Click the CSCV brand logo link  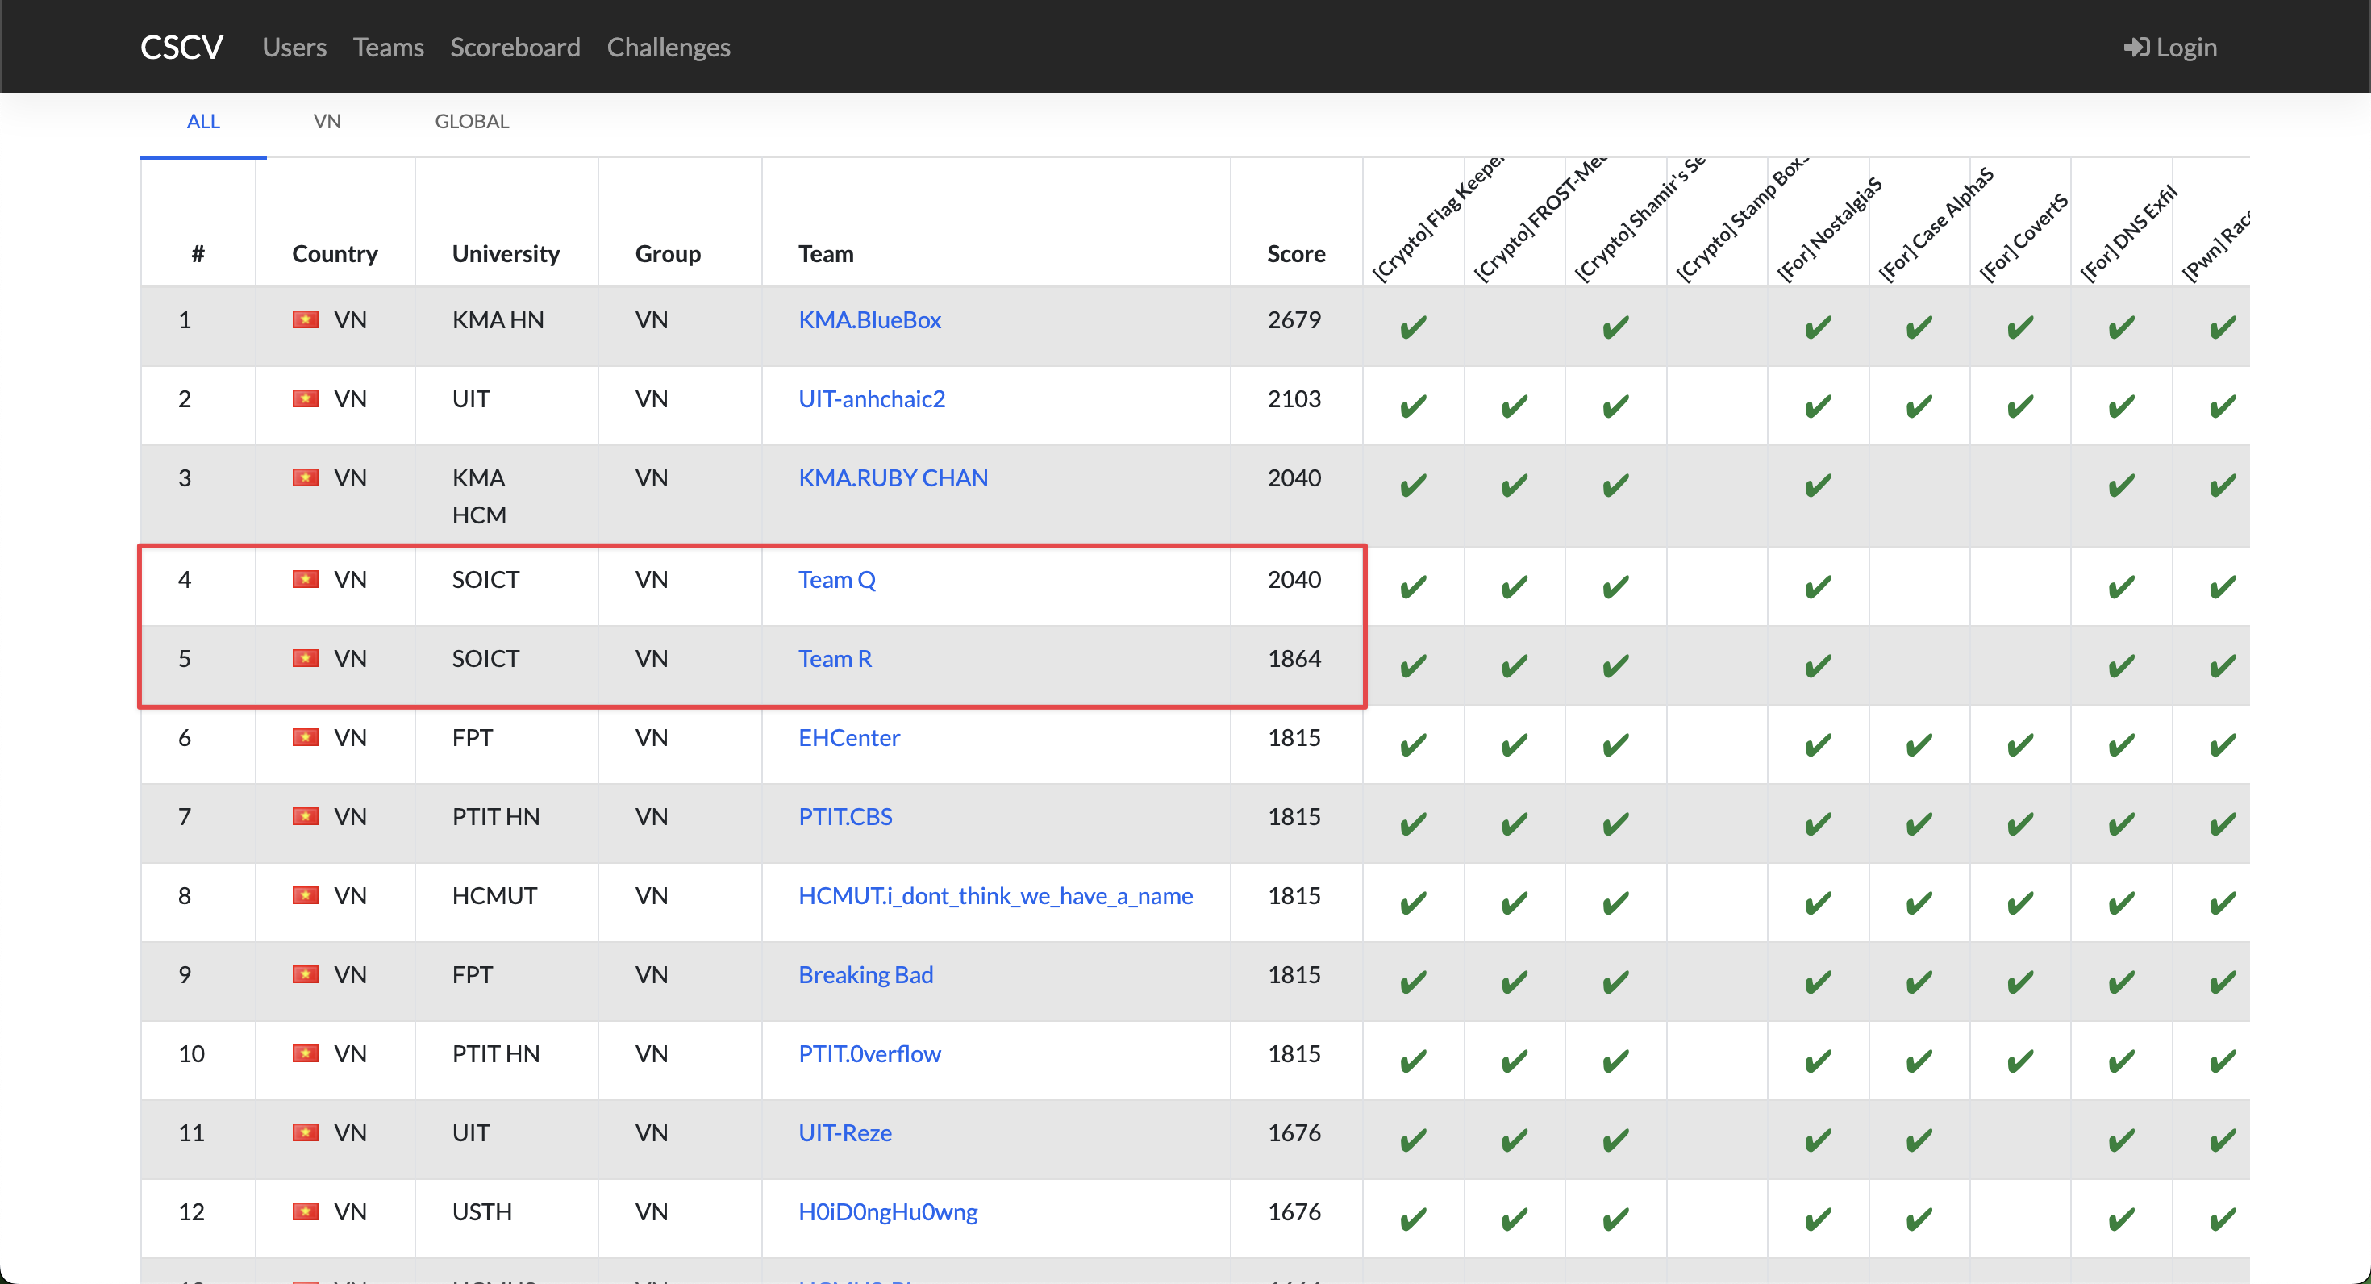point(181,47)
